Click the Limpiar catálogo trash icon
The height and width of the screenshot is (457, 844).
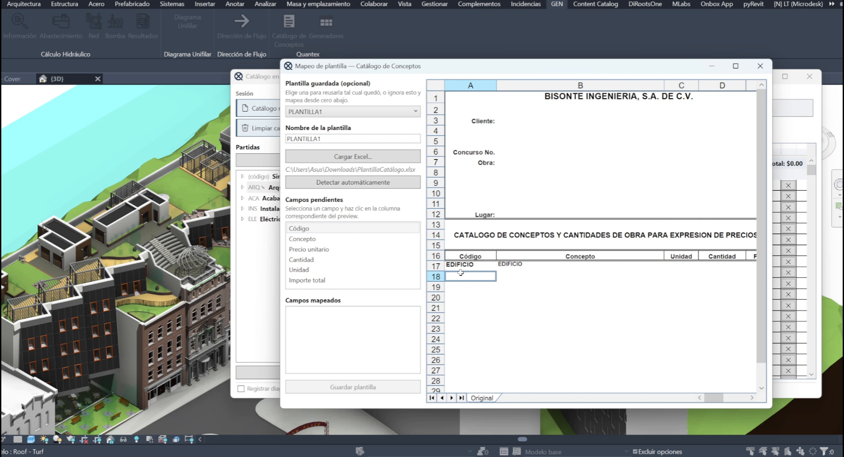click(x=245, y=128)
